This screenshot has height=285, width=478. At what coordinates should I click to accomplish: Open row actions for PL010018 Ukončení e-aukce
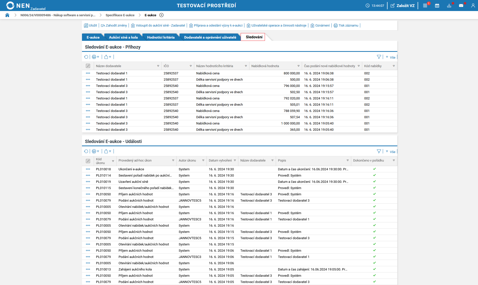tap(88, 169)
